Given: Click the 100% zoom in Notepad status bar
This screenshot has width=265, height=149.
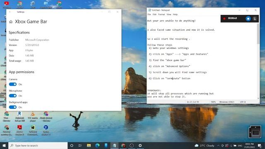Looking at the screenshot, I should (x=213, y=102).
